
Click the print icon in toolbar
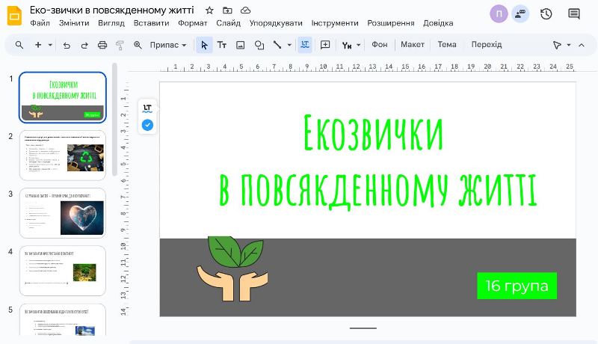pyautogui.click(x=102, y=45)
